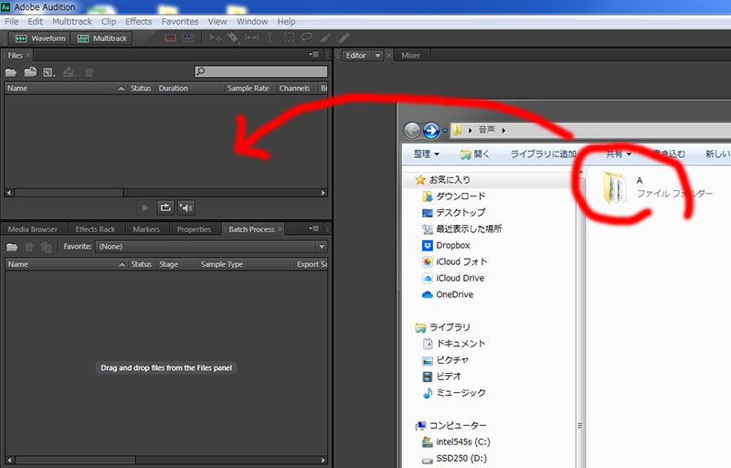Click Explorer forward navigation button

click(431, 131)
